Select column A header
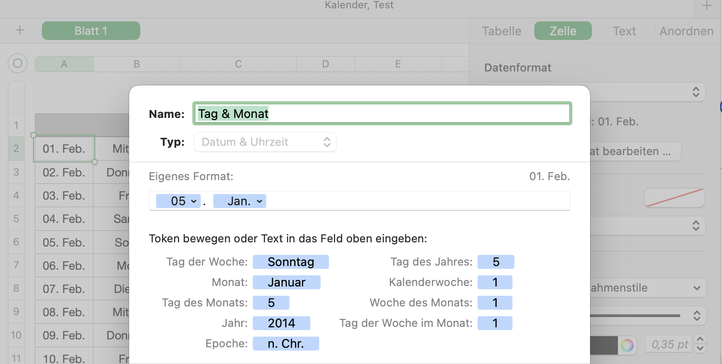Viewport: 722px width, 364px height. (64, 64)
